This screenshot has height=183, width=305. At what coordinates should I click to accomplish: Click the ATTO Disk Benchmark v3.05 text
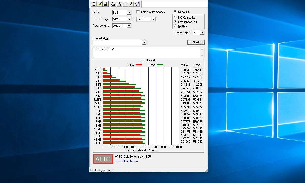click(133, 157)
